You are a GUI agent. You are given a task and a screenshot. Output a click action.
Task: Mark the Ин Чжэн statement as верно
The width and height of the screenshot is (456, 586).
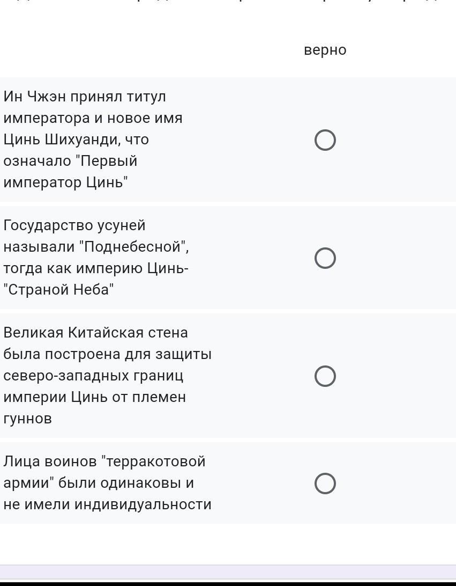325,140
